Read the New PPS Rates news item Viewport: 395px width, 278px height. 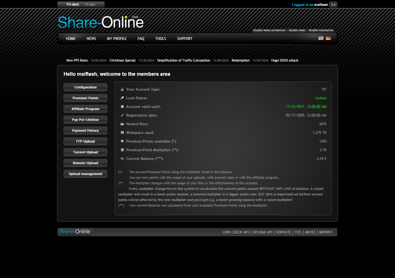pos(77,60)
